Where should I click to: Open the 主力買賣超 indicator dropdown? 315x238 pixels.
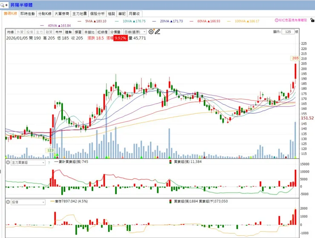point(28,162)
